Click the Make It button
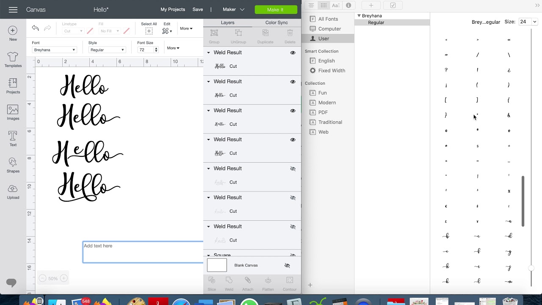 pyautogui.click(x=275, y=9)
